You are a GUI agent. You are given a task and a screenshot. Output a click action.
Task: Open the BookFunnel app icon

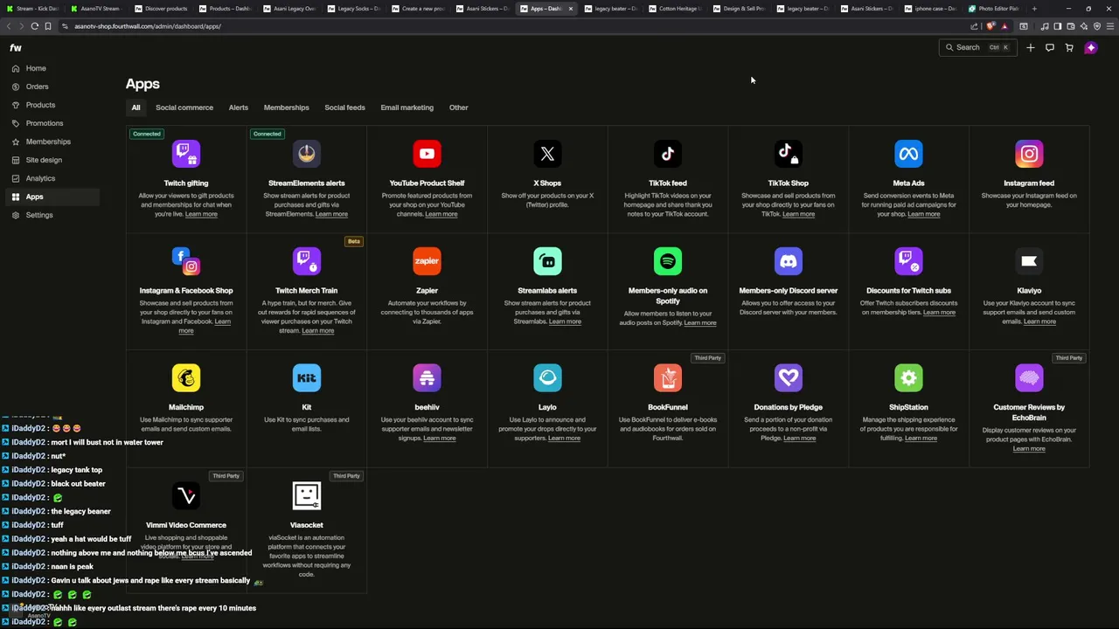[668, 377]
